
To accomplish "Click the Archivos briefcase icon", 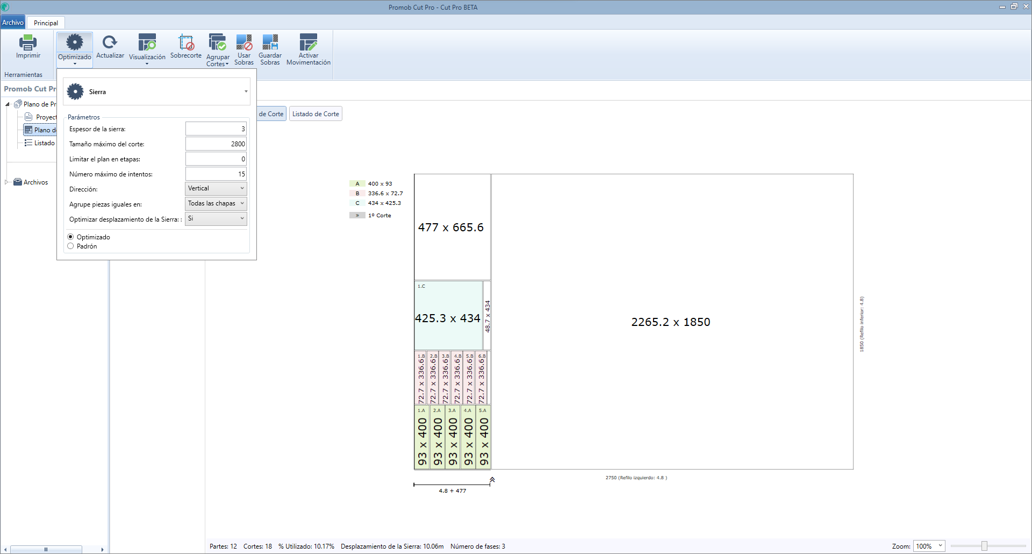I will point(18,182).
